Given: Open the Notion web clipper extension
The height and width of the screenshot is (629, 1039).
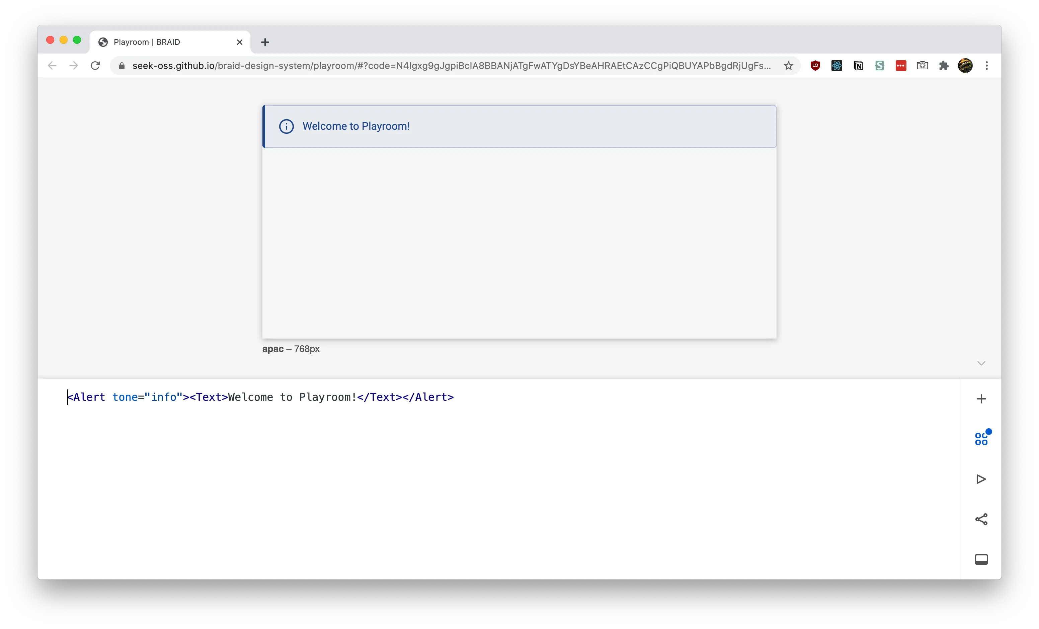Looking at the screenshot, I should click(x=858, y=66).
